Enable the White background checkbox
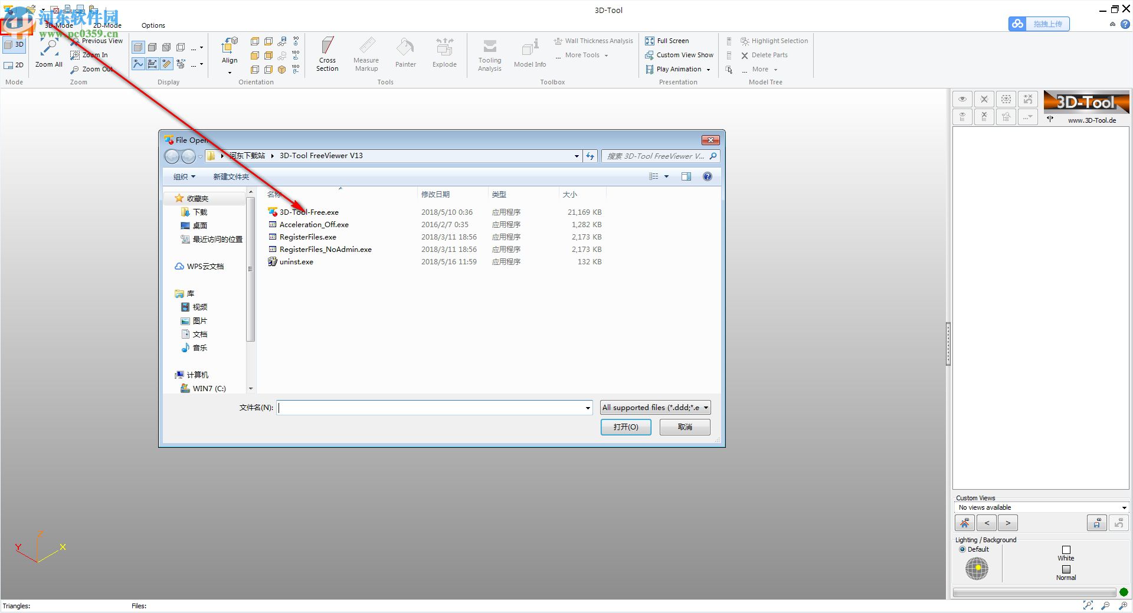 click(x=1066, y=549)
